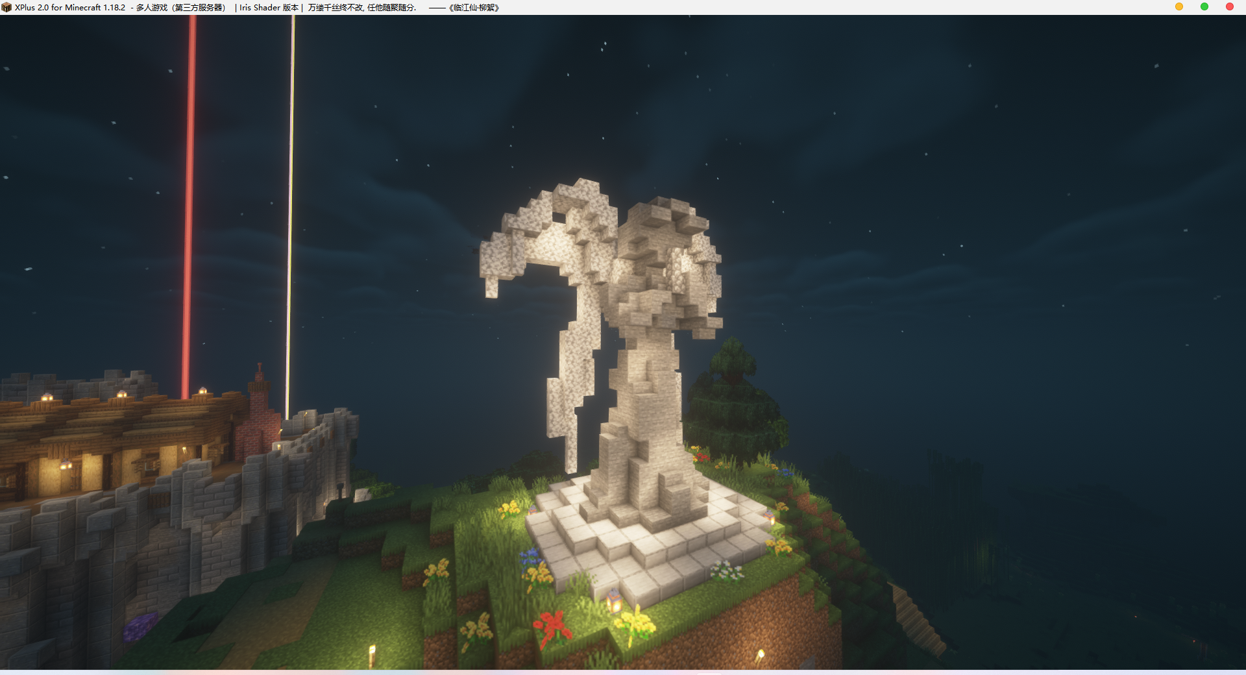Click the purple amethyst block on the ground
1246x675 pixels.
pyautogui.click(x=140, y=626)
